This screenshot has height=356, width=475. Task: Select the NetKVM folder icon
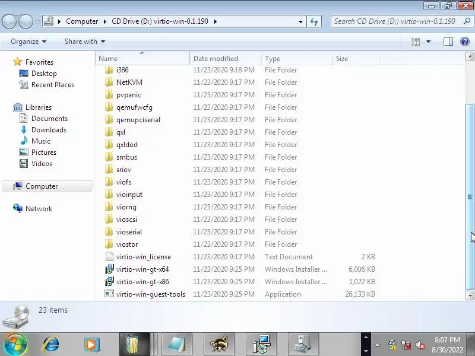[109, 82]
